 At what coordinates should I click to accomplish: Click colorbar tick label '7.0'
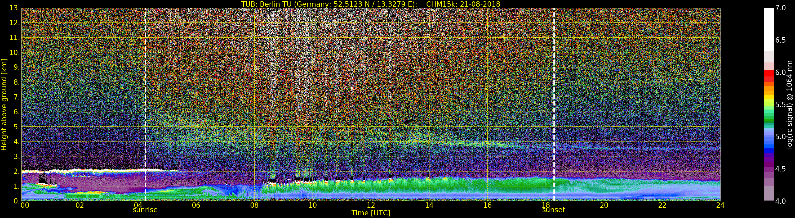[x=780, y=8]
